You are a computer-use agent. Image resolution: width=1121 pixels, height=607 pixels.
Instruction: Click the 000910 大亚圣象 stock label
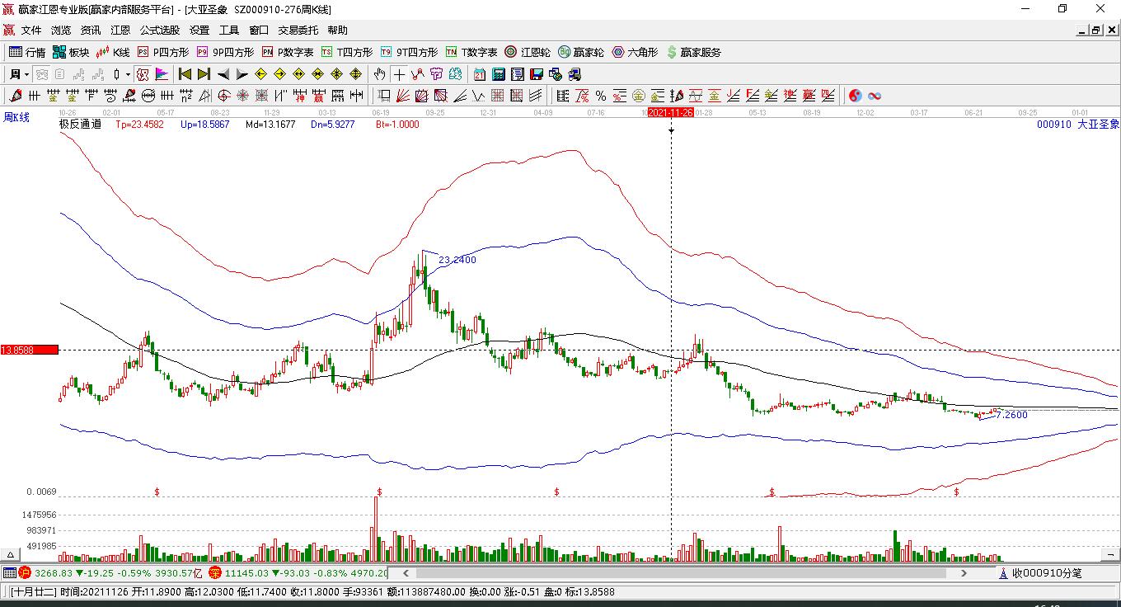pos(1078,125)
